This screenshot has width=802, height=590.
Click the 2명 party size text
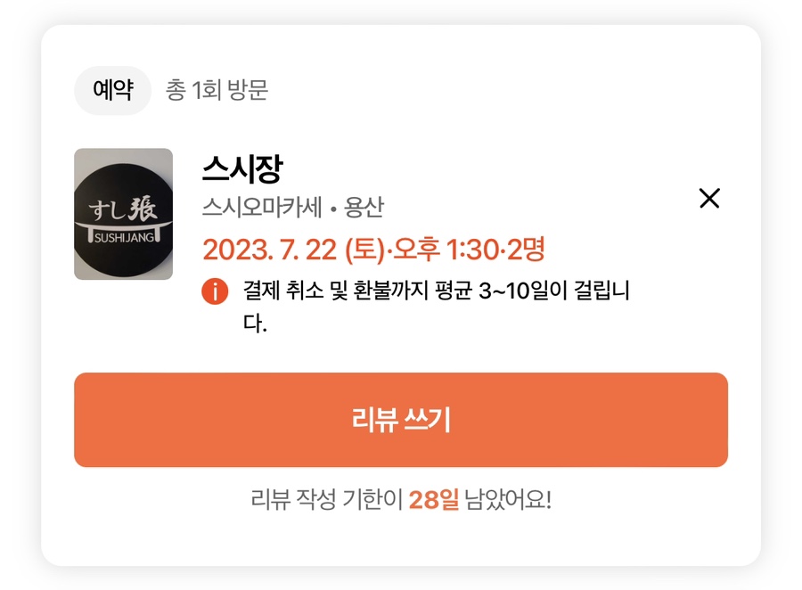[x=526, y=250]
